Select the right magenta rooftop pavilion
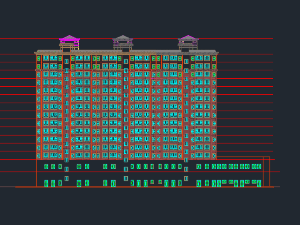The width and height of the screenshot is (300, 225). (x=188, y=39)
